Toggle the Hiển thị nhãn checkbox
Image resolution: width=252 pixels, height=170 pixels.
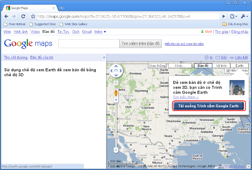pos(228,71)
